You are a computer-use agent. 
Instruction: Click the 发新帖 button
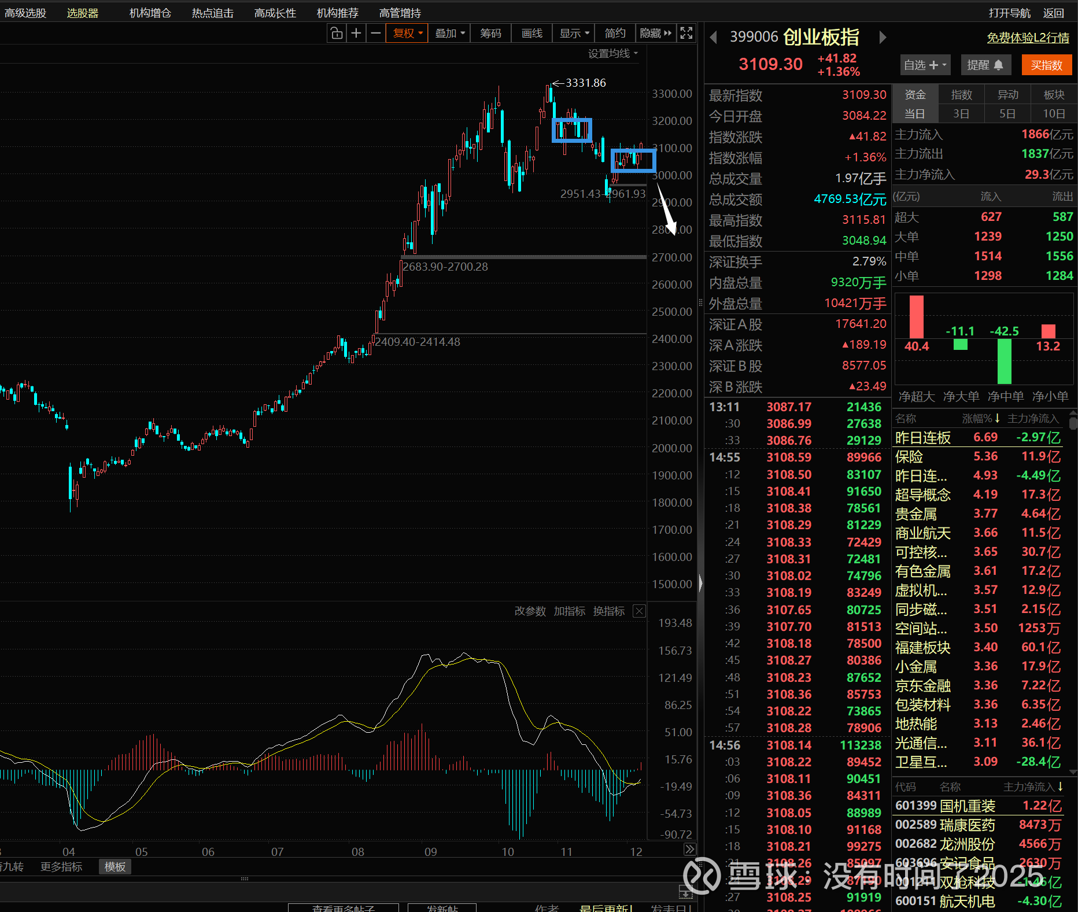(x=442, y=908)
